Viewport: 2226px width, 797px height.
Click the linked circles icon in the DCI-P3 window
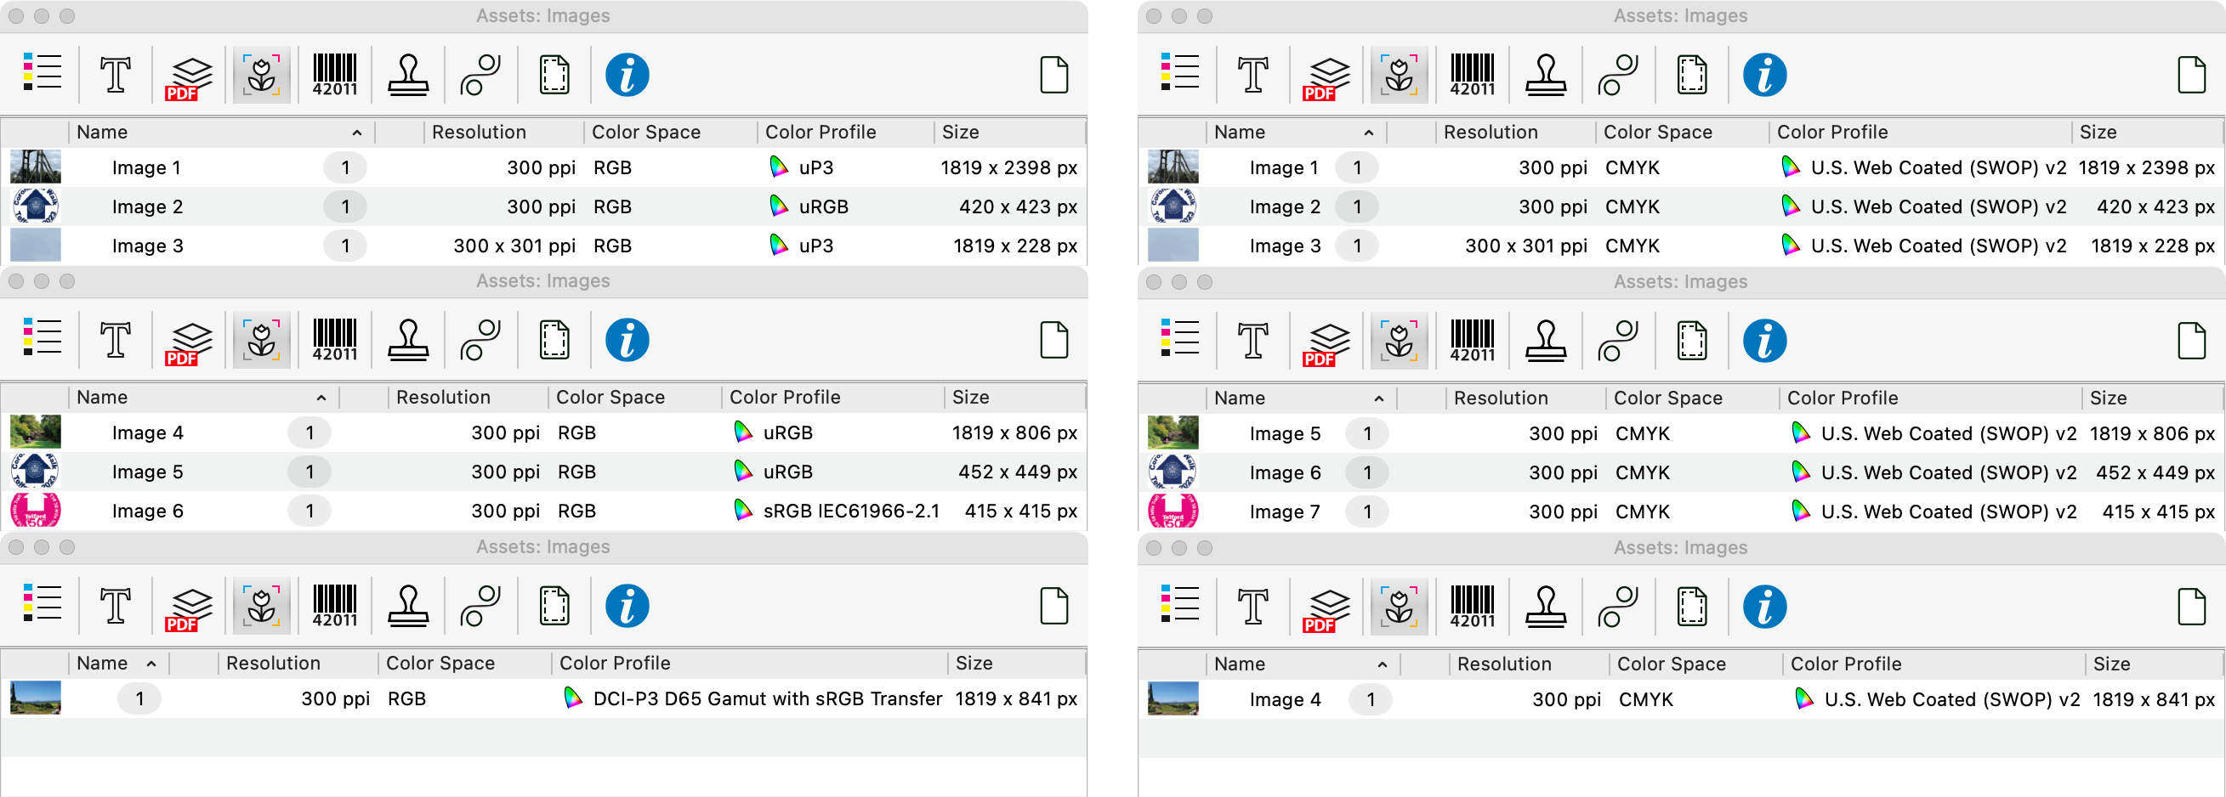[x=480, y=606]
